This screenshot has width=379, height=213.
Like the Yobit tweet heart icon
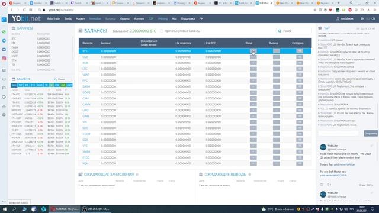(322, 185)
